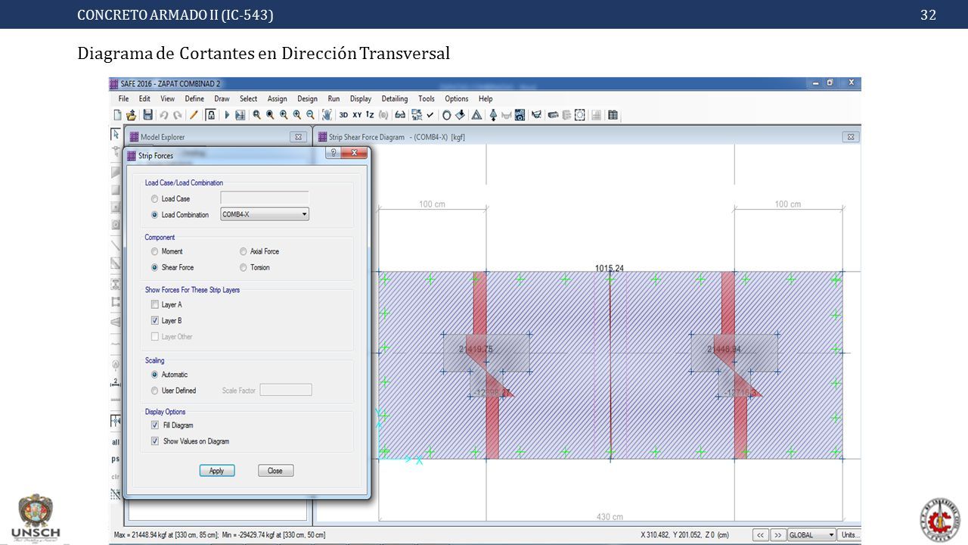The width and height of the screenshot is (968, 545).
Task: Select User Defined scaling option
Action: [155, 391]
